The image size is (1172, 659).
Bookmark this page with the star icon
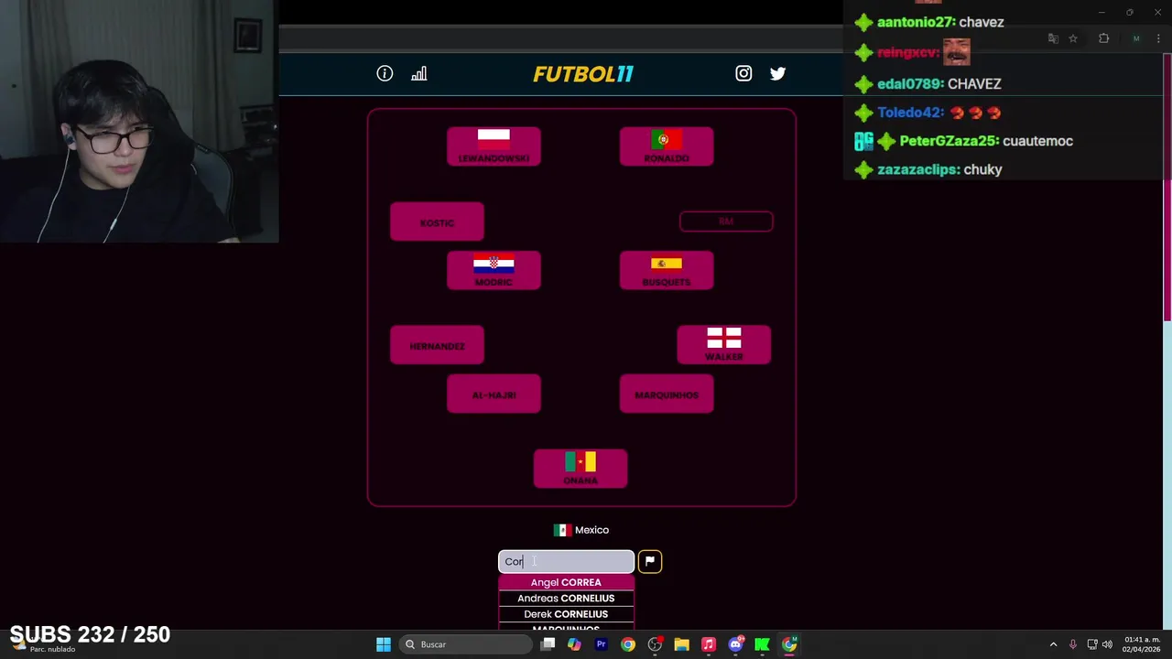(x=1073, y=38)
